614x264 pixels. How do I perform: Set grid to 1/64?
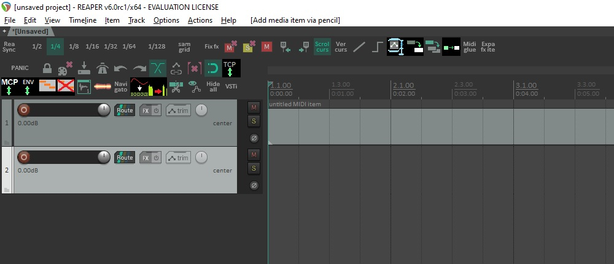tap(129, 47)
